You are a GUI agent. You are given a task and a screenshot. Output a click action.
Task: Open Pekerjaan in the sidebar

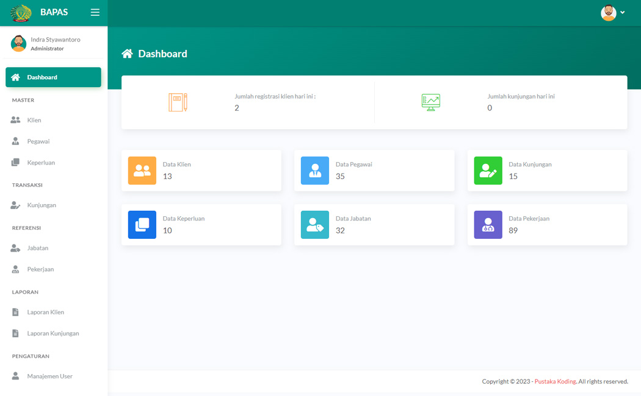pos(40,269)
